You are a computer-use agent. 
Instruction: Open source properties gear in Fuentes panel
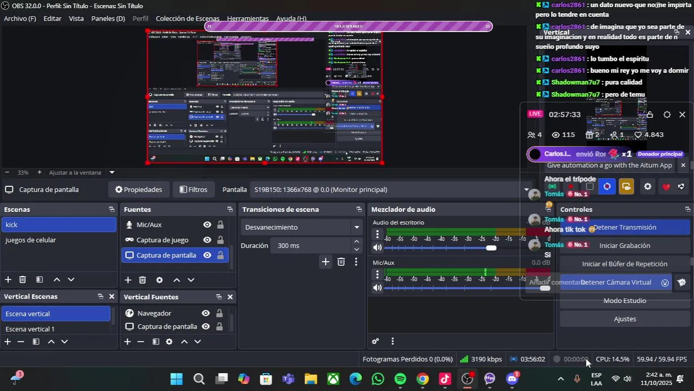pos(159,280)
